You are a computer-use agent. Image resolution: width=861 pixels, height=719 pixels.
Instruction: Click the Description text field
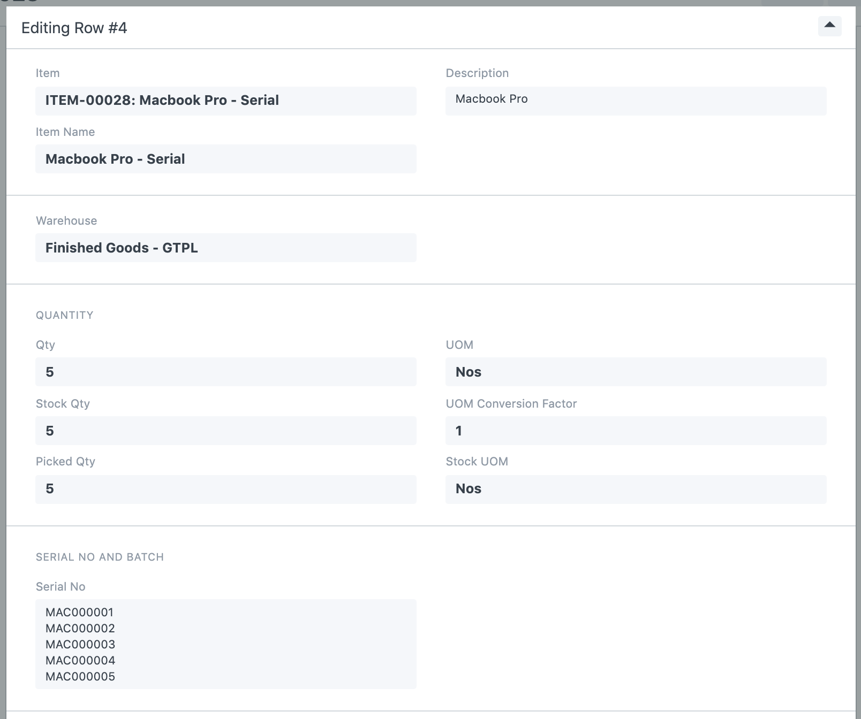coord(636,101)
